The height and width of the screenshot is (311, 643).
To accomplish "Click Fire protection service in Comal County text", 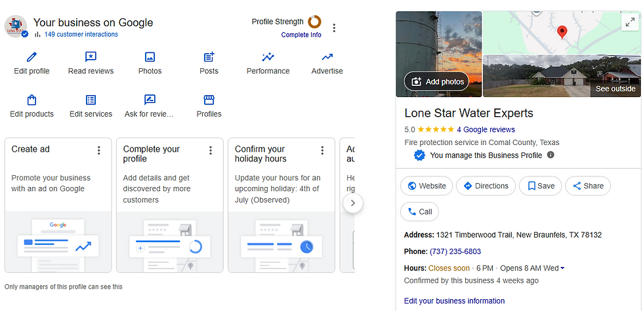I will click(482, 143).
